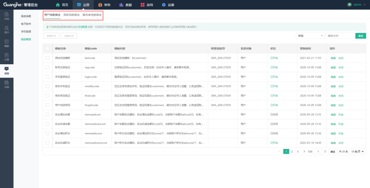Check the 修改密码验证 row checkbox
The image size is (370, 188).
47,95
